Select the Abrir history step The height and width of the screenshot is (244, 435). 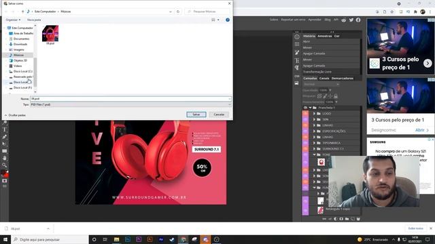[x=331, y=41]
